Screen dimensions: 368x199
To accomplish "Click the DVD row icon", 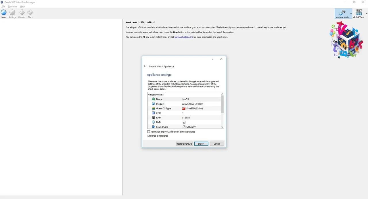I will (154, 122).
